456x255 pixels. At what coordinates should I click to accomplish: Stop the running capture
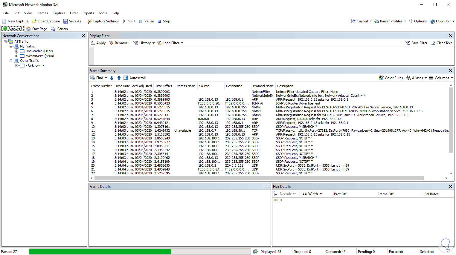164,21
